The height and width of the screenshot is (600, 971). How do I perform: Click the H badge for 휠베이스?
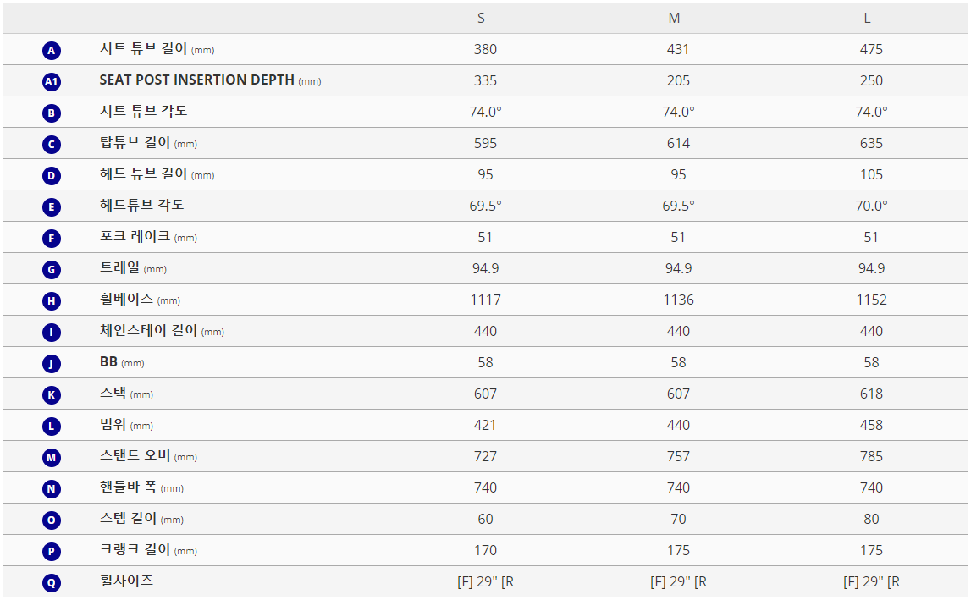point(52,301)
